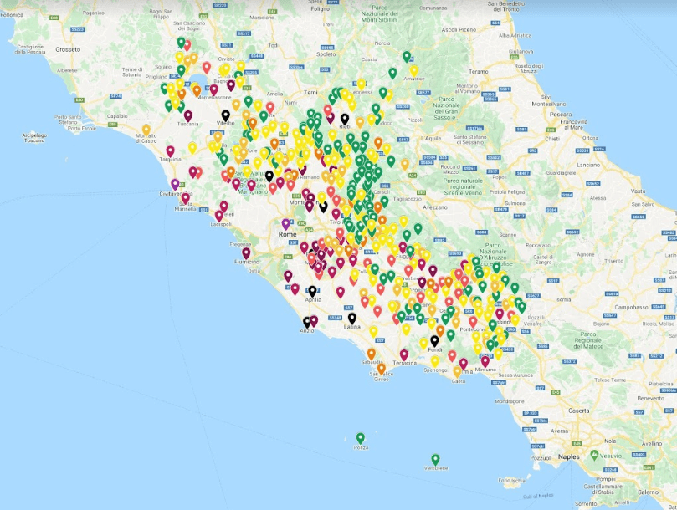This screenshot has width=677, height=510.
Task: Click the maroon pin at Tarquinia
Action: click(170, 151)
